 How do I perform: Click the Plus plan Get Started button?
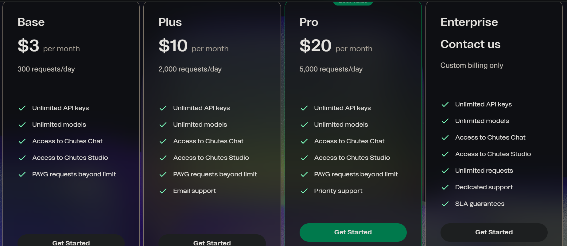[x=212, y=241]
